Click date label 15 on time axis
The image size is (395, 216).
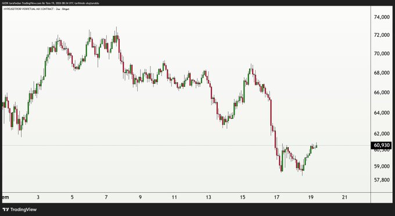(242, 197)
